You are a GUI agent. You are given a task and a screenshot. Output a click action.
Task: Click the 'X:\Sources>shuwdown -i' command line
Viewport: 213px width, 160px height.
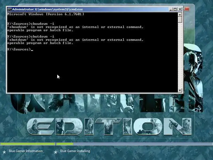(x=31, y=24)
